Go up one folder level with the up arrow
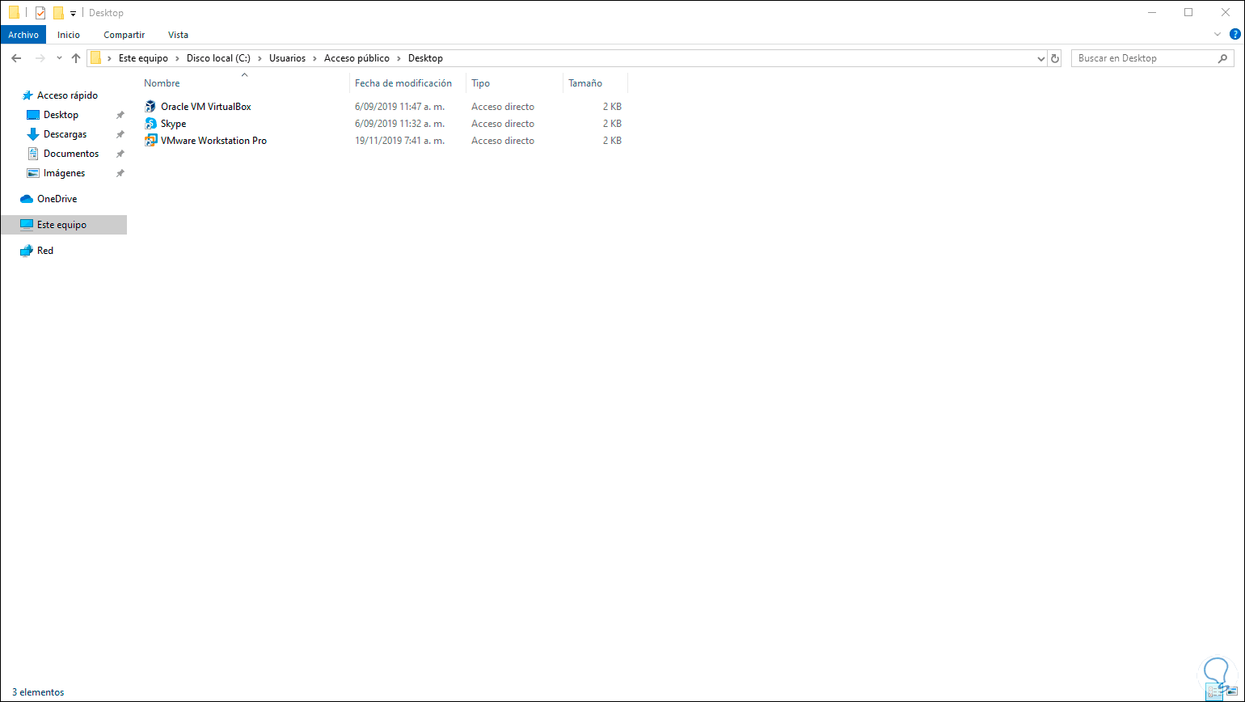This screenshot has width=1245, height=702. tap(76, 57)
